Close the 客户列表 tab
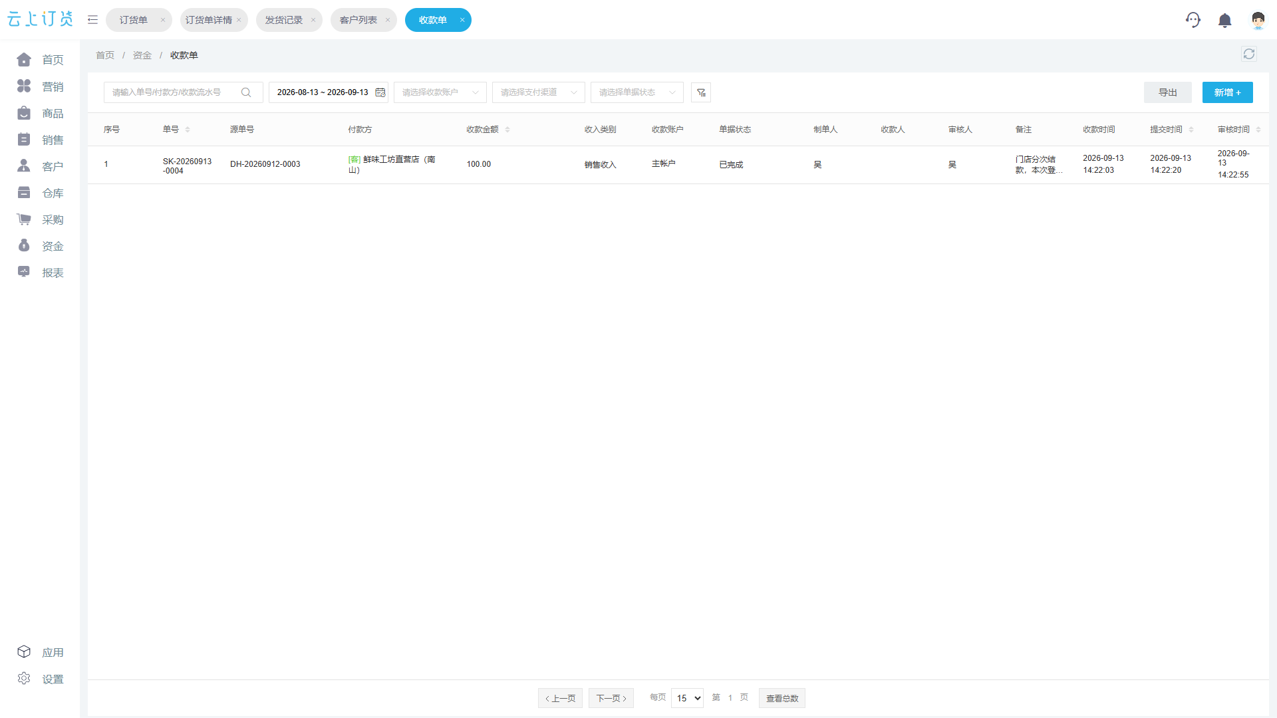The width and height of the screenshot is (1277, 718). (x=388, y=20)
